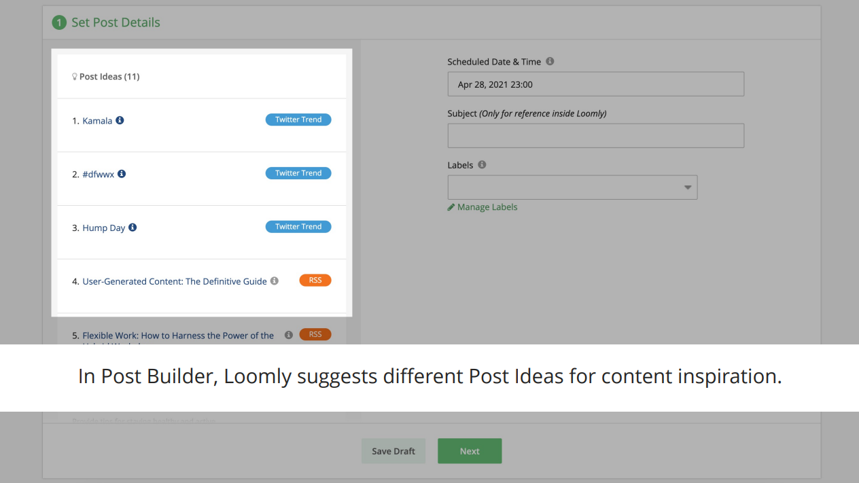This screenshot has width=859, height=483.
Task: Click the Save Draft button
Action: coord(393,451)
